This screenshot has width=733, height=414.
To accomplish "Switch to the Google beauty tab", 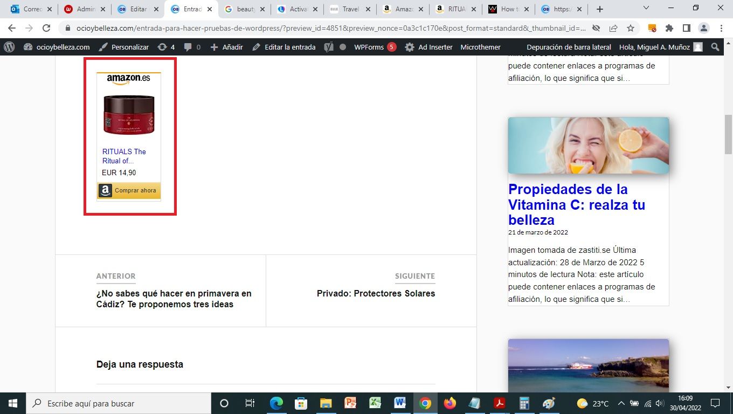I will click(x=244, y=9).
